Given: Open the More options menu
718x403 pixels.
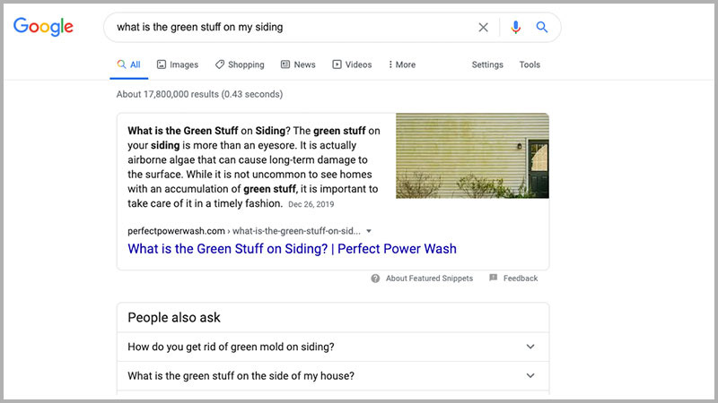Looking at the screenshot, I should tap(402, 64).
